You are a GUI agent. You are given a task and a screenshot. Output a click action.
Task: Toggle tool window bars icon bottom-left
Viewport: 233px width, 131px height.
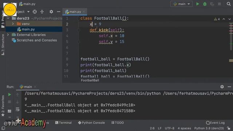[x=3, y=128]
